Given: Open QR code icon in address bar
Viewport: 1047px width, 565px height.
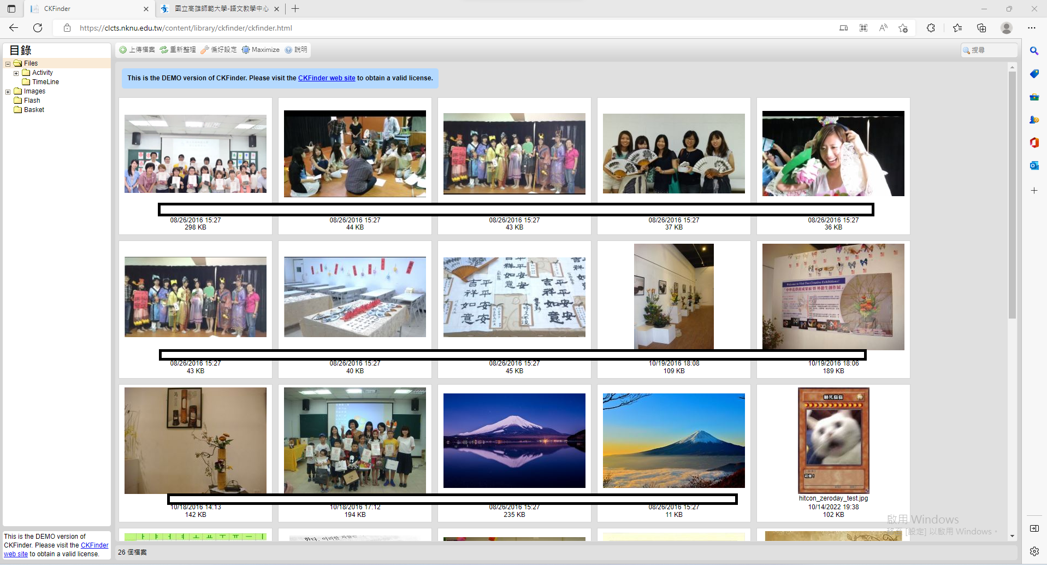Looking at the screenshot, I should coord(863,28).
